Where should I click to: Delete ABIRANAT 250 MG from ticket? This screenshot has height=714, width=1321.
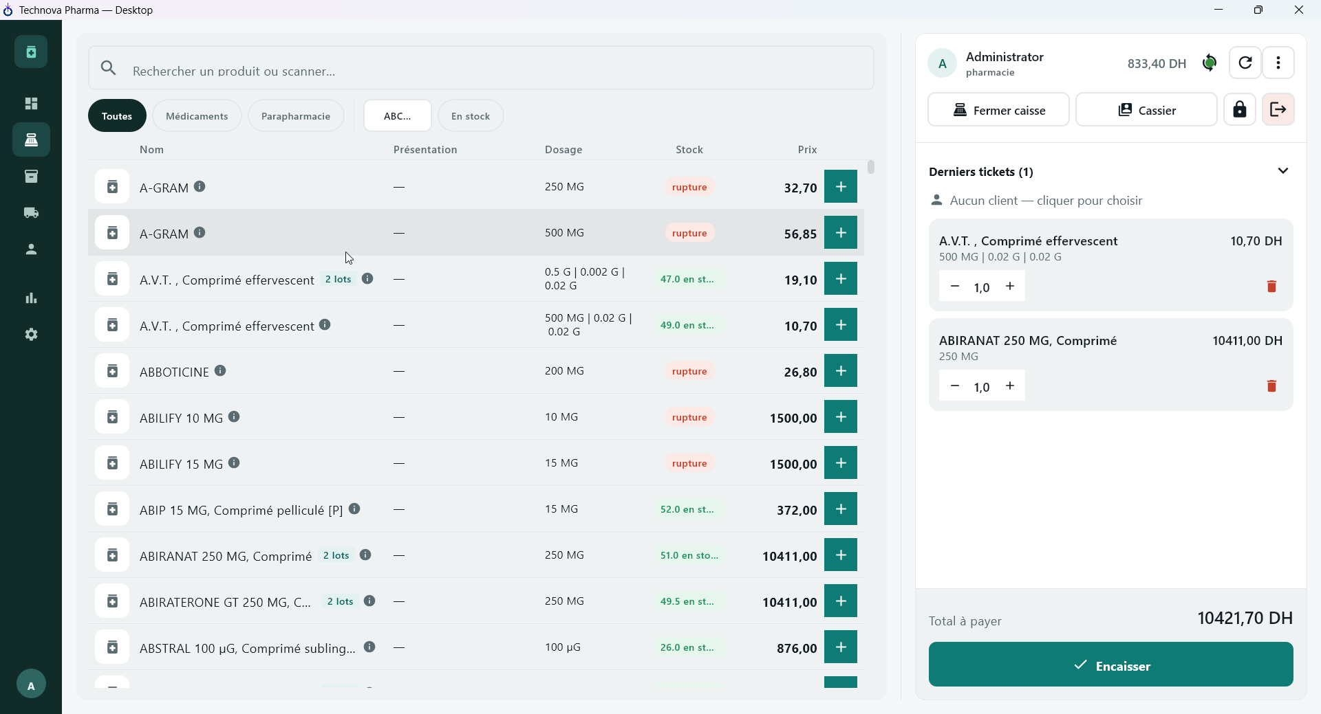(x=1271, y=386)
